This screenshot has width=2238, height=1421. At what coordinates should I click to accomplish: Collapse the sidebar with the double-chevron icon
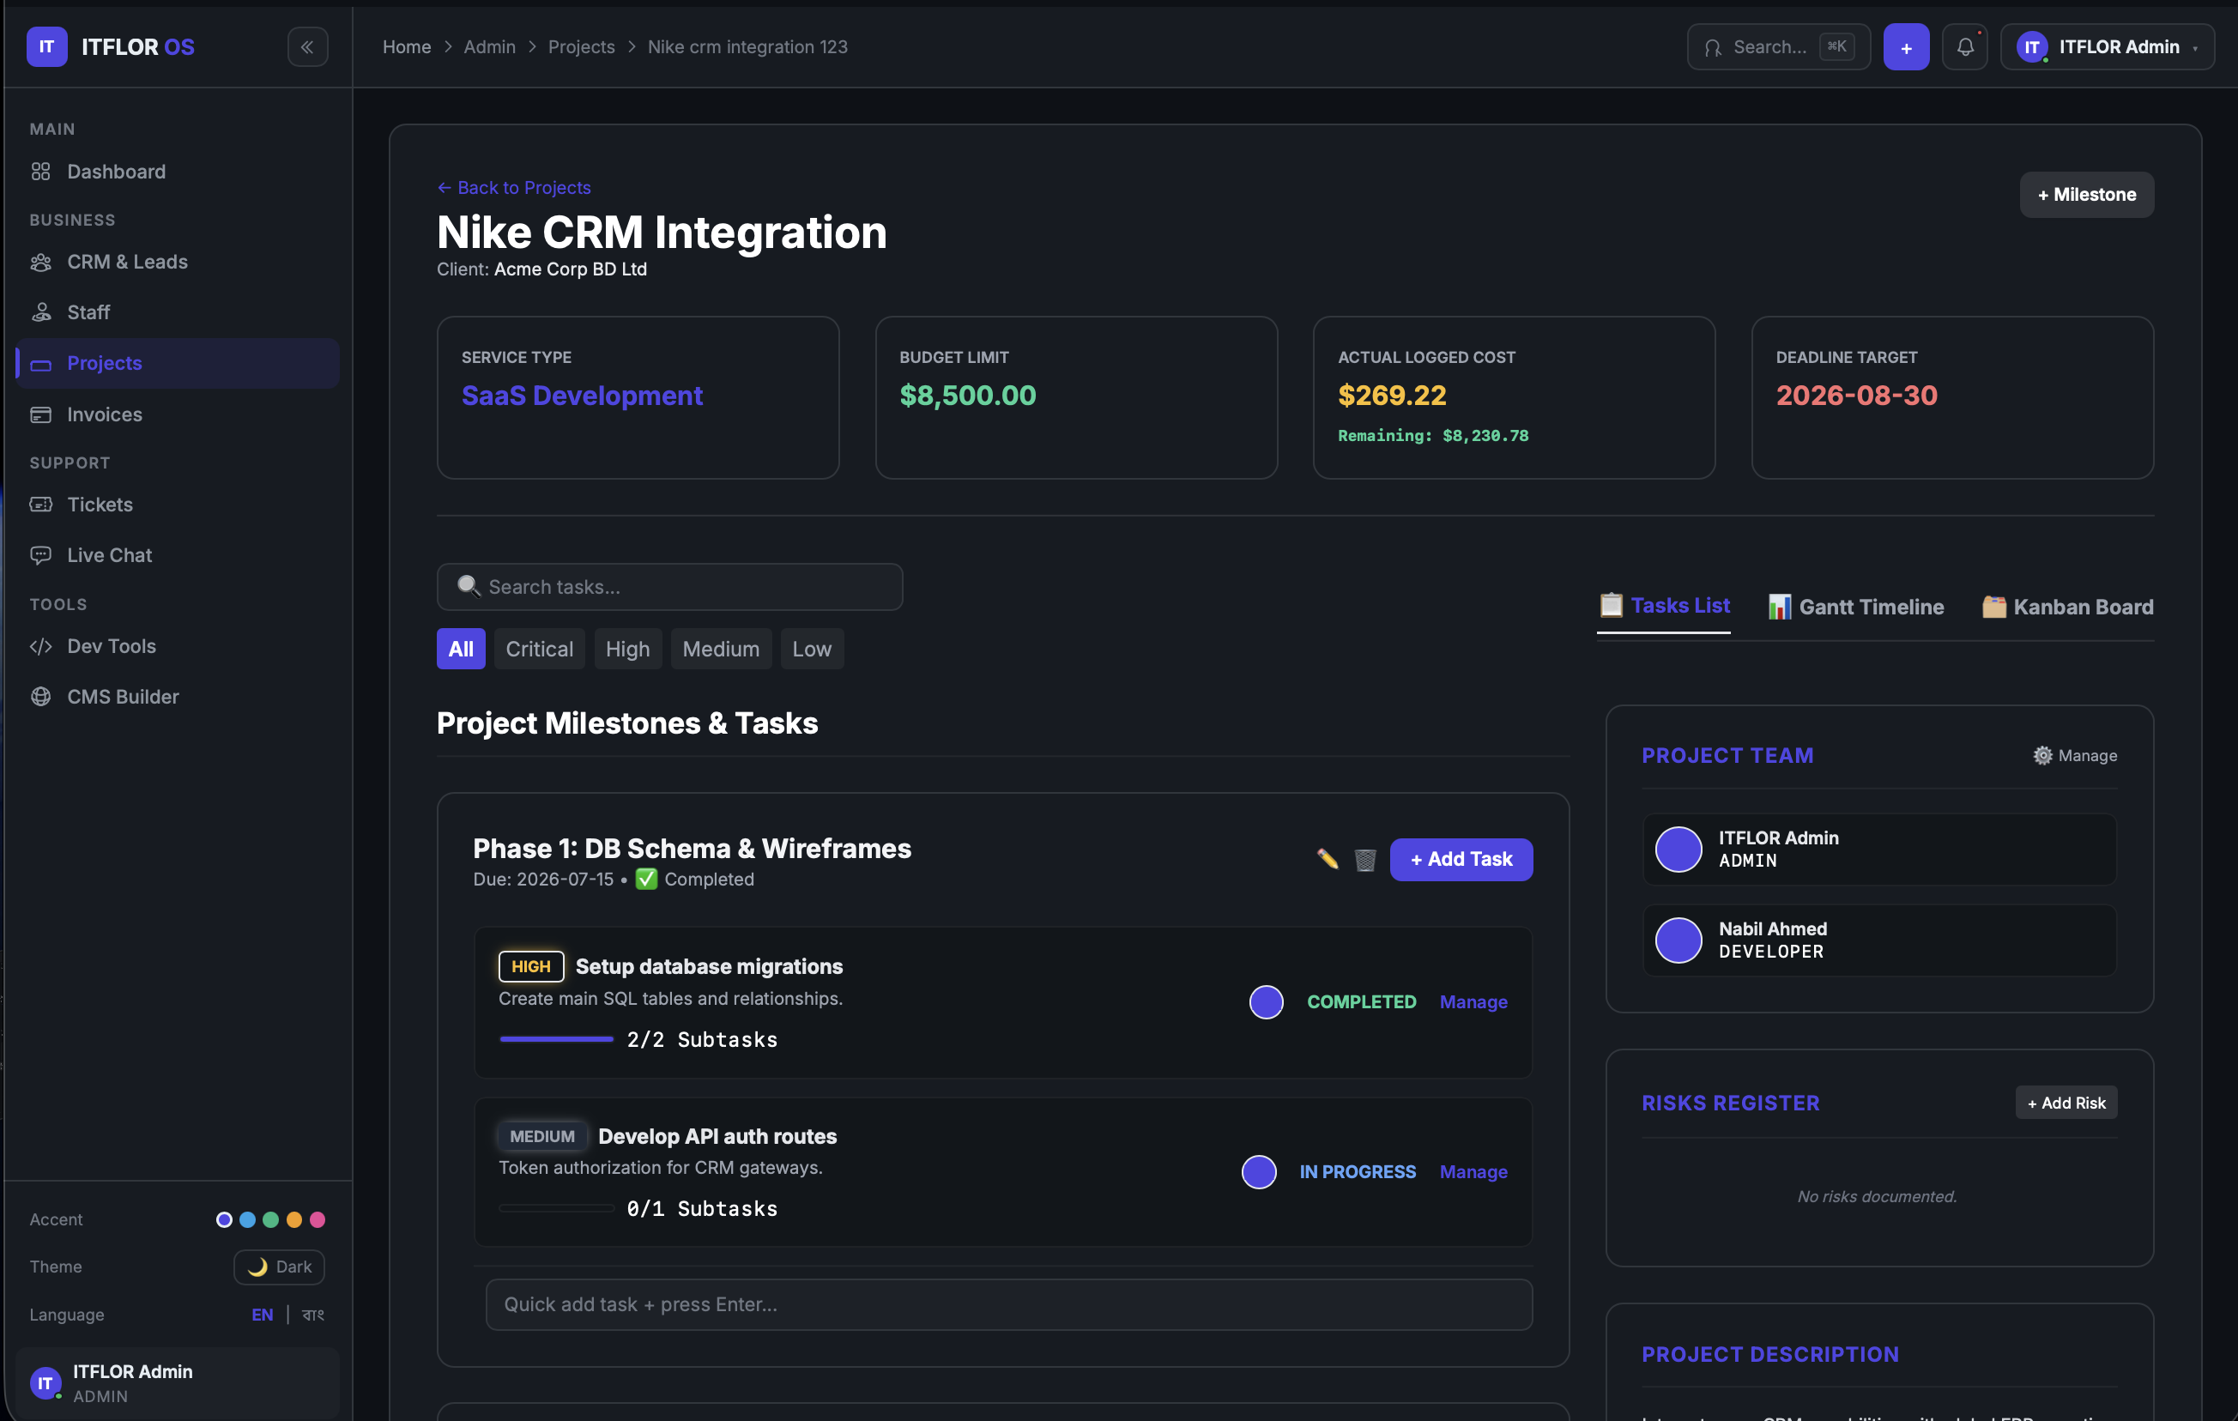pos(307,47)
